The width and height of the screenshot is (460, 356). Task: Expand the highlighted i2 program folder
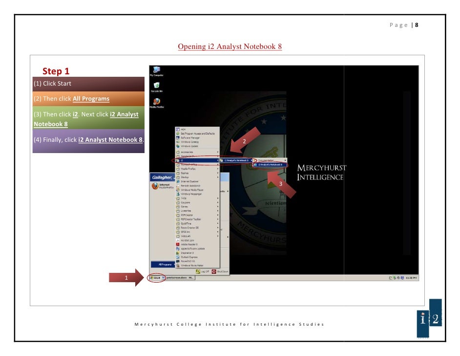(x=197, y=160)
